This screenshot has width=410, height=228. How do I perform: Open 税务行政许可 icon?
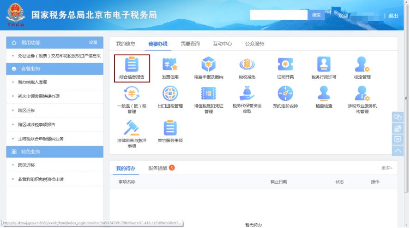tap(324, 64)
